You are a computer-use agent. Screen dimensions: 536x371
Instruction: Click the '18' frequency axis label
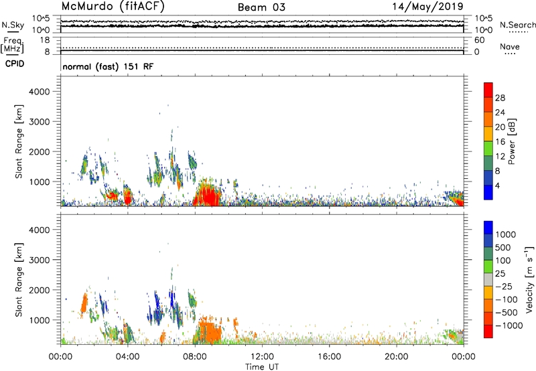pos(44,40)
